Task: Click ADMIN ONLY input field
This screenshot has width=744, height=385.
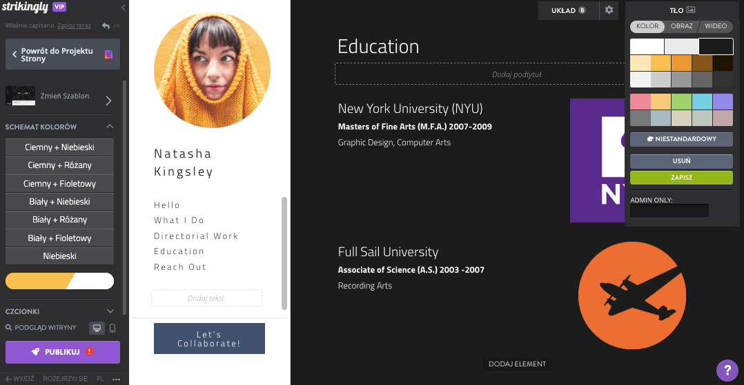Action: 669,211
